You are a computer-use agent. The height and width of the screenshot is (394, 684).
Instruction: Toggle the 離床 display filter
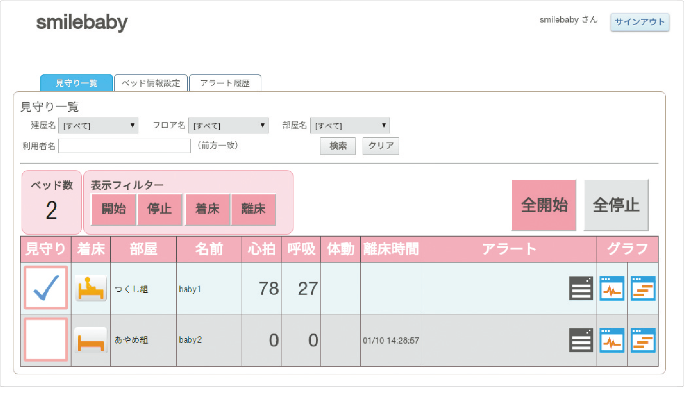coord(254,210)
